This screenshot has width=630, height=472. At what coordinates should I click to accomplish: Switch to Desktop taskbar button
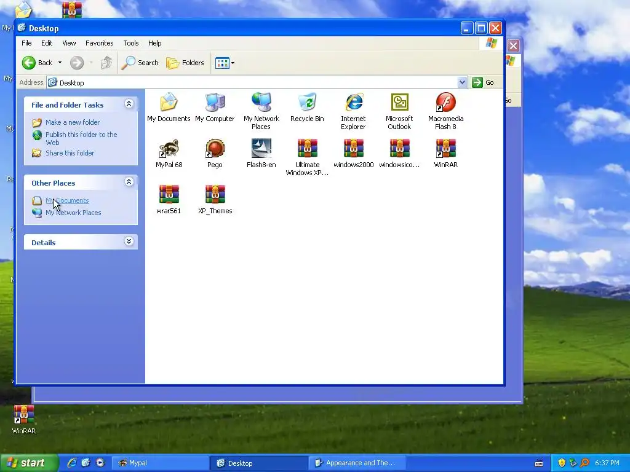click(x=259, y=463)
